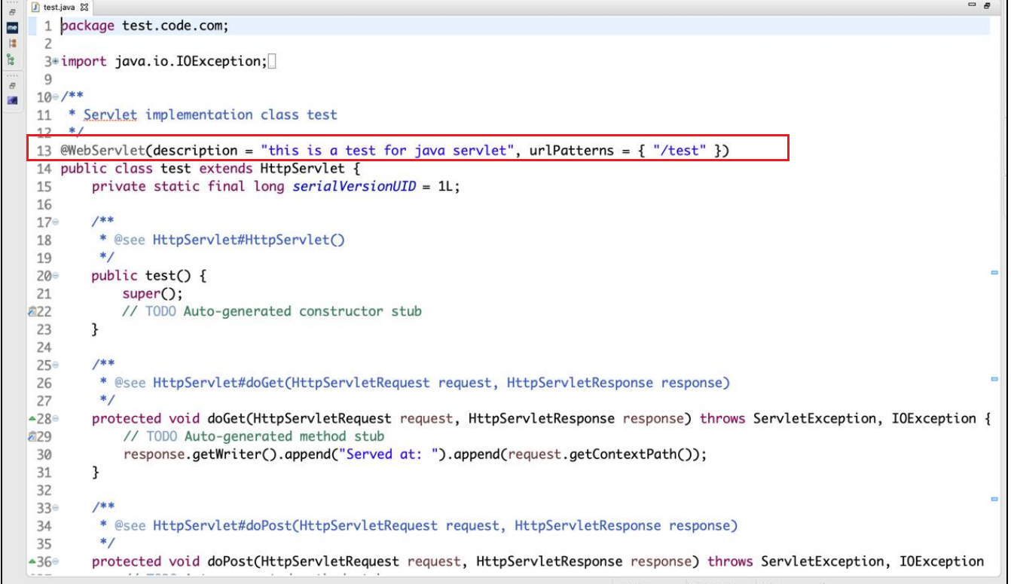Viewport: 1011px width, 584px height.
Task: Collapse the Javadoc comment at line 17
Action: pyautogui.click(x=56, y=222)
